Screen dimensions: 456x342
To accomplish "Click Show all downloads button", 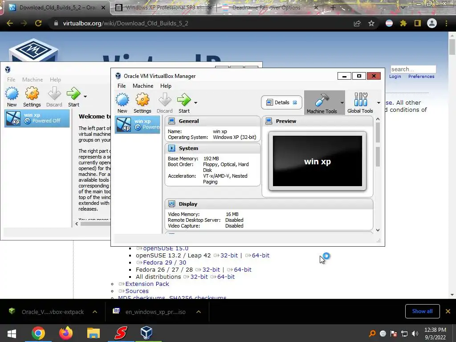I will point(422,311).
